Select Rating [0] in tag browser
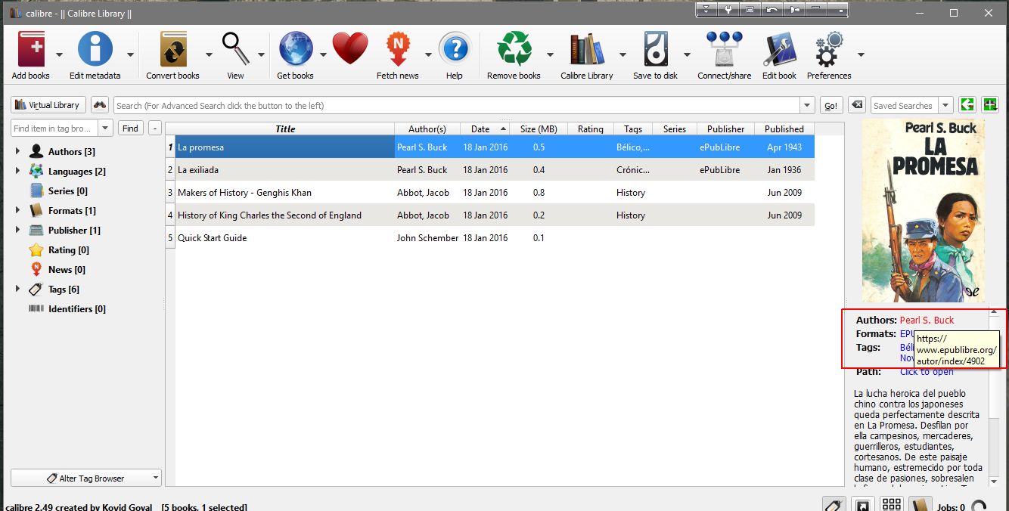This screenshot has height=511, width=1009. pos(68,249)
